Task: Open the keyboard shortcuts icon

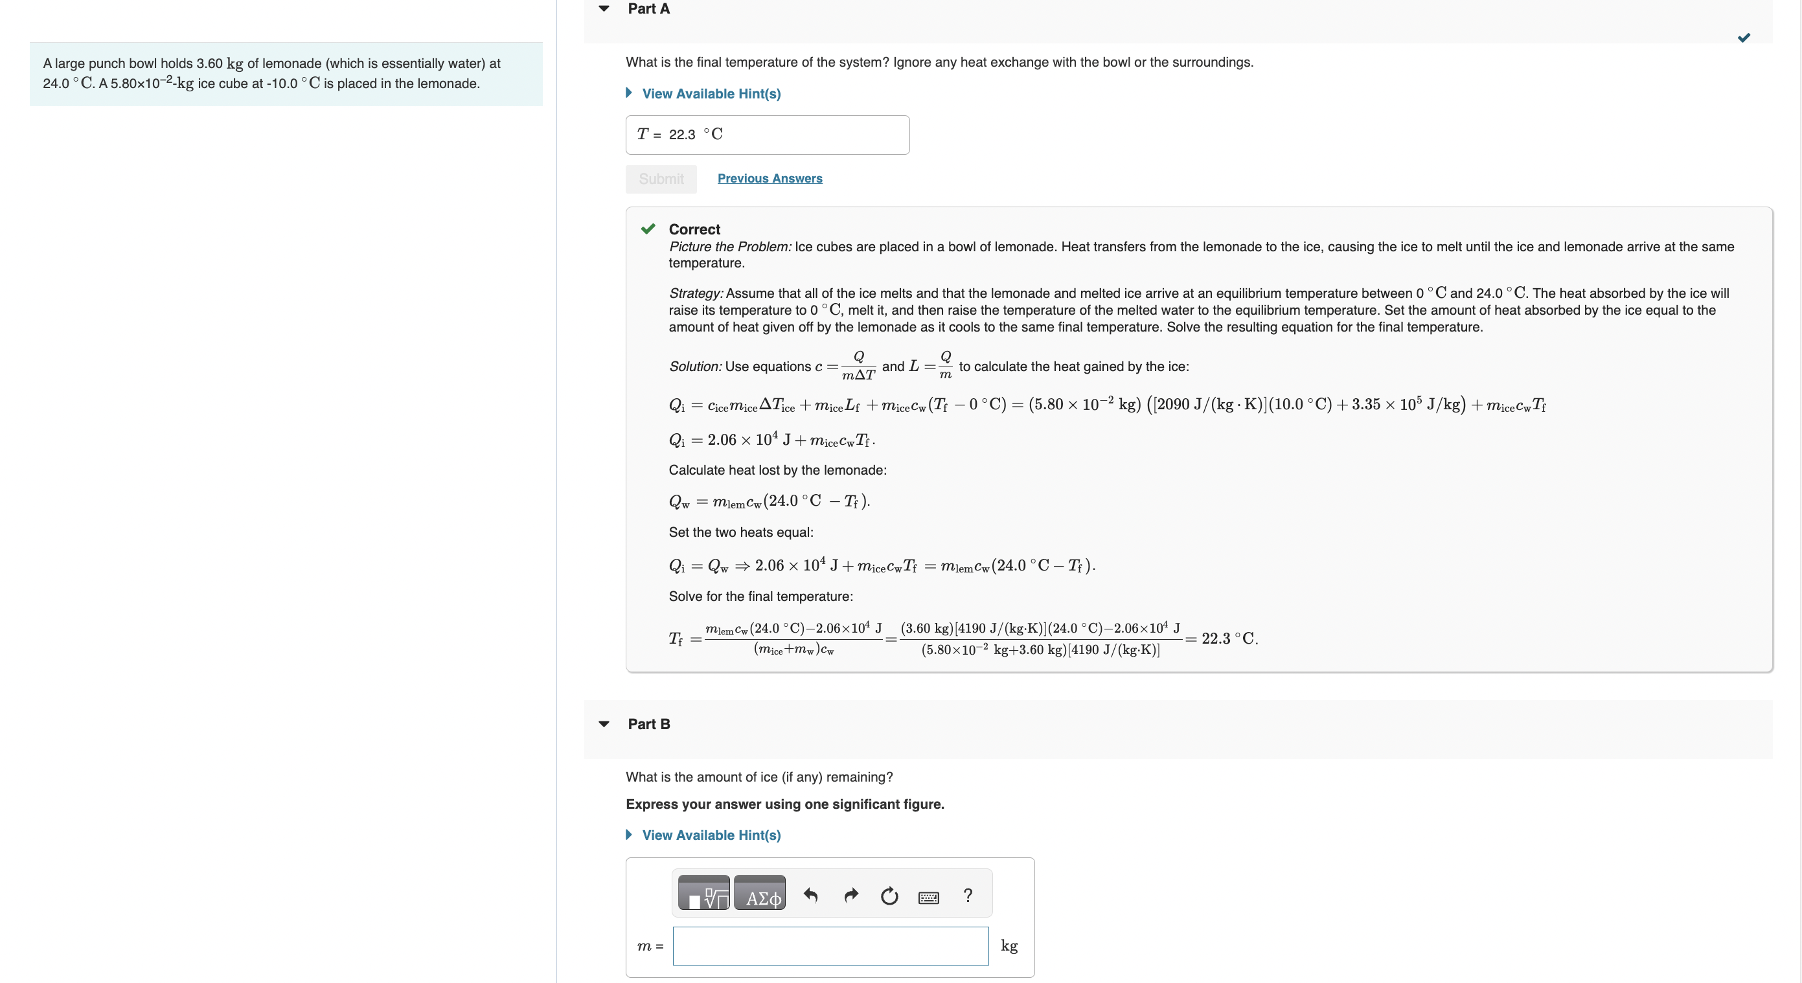Action: pyautogui.click(x=928, y=896)
